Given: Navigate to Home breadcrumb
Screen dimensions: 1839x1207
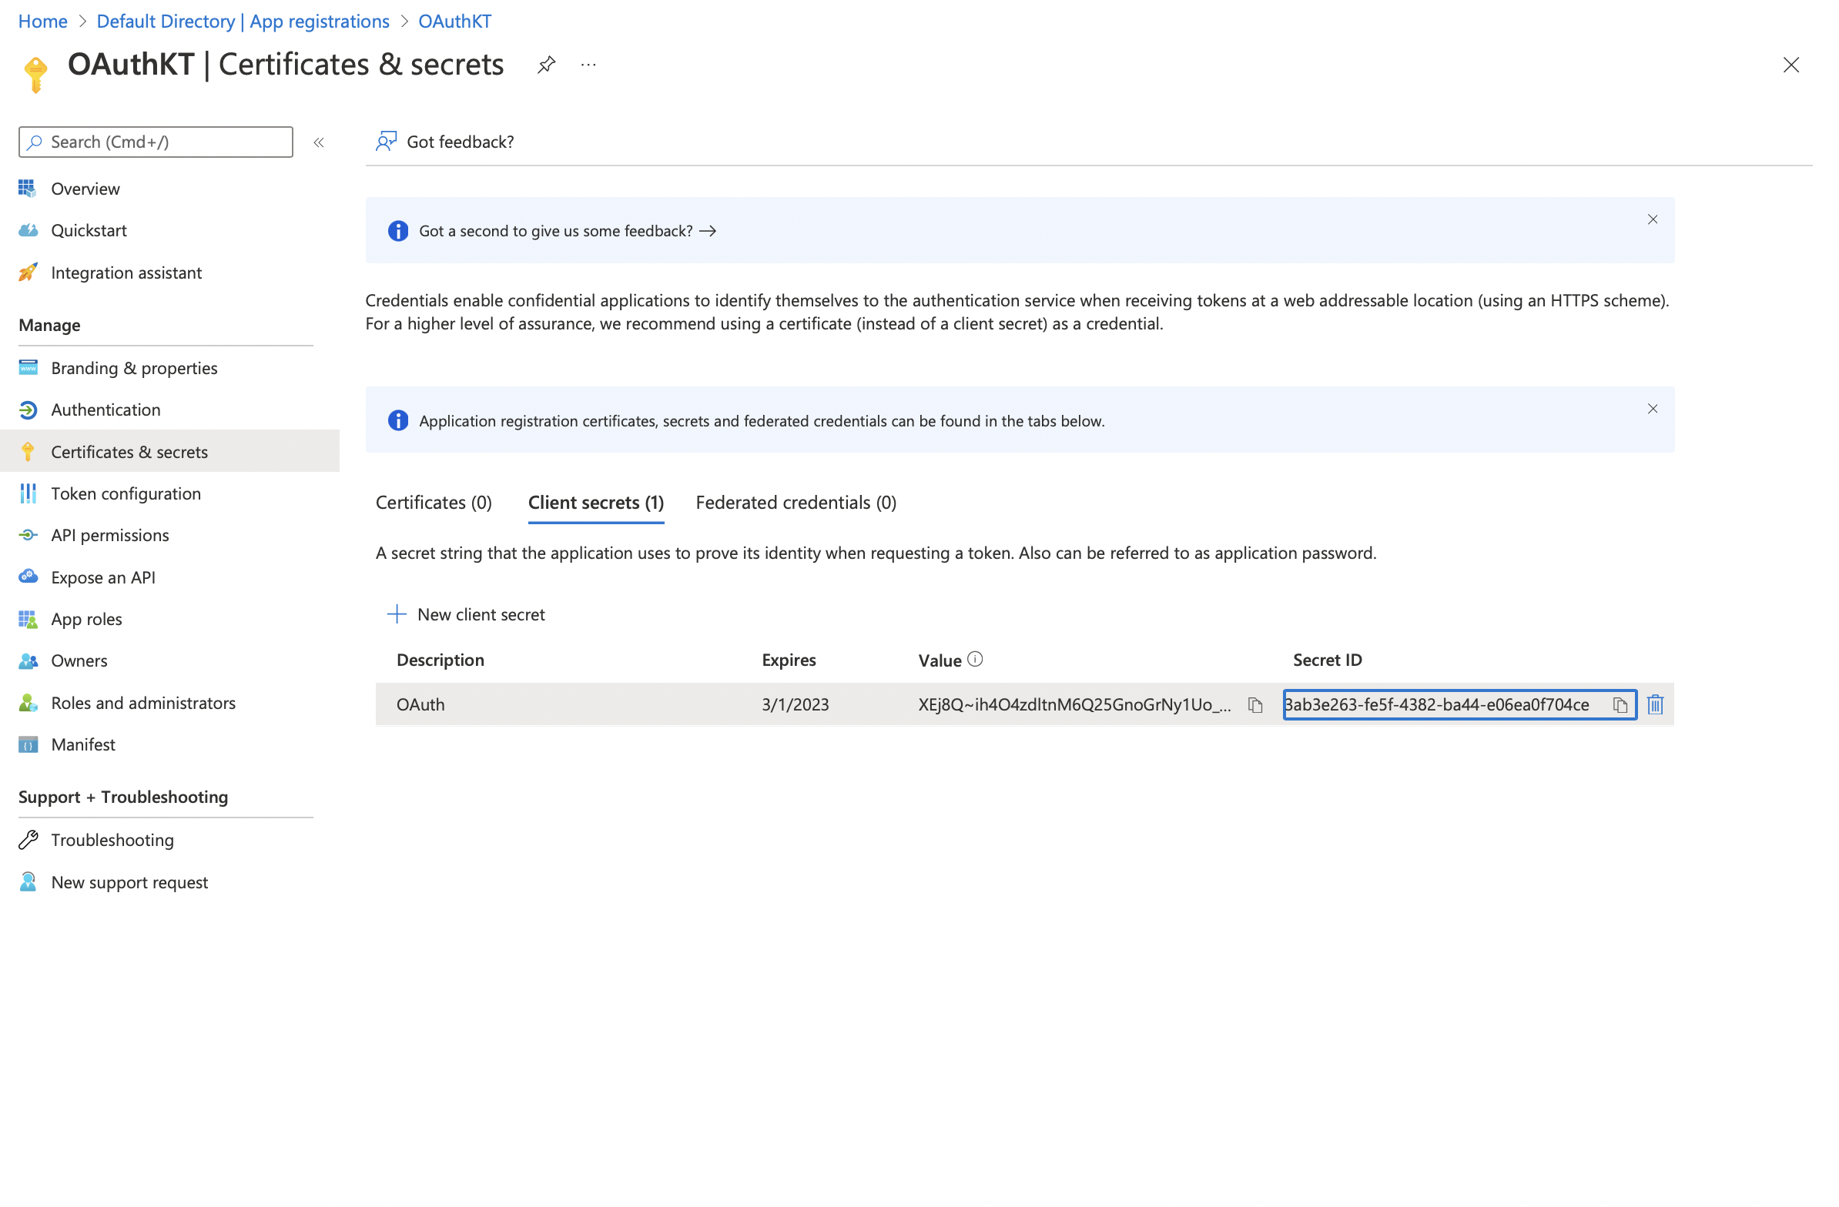Looking at the screenshot, I should click(42, 21).
